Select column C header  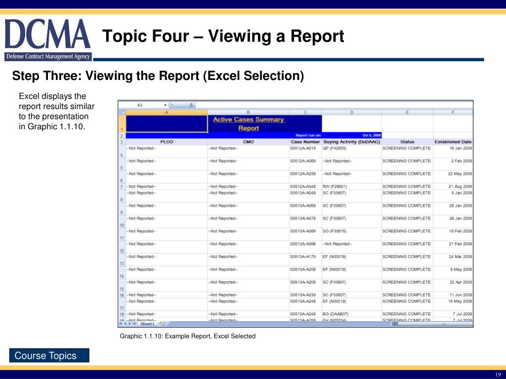[x=305, y=113]
